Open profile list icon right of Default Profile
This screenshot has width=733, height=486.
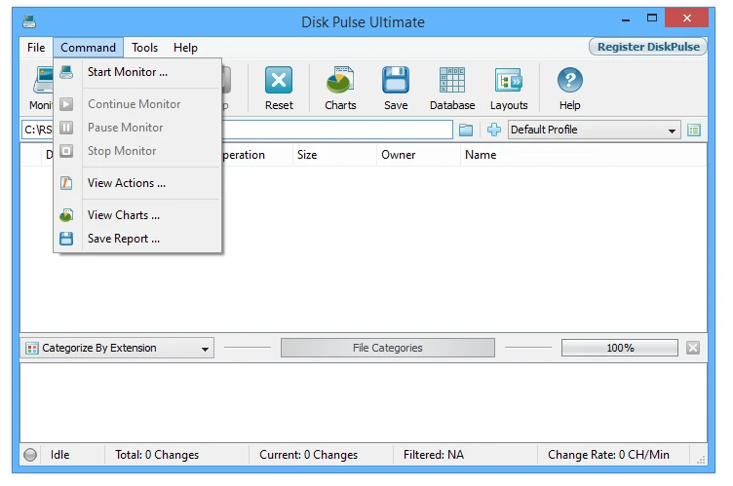(x=694, y=130)
